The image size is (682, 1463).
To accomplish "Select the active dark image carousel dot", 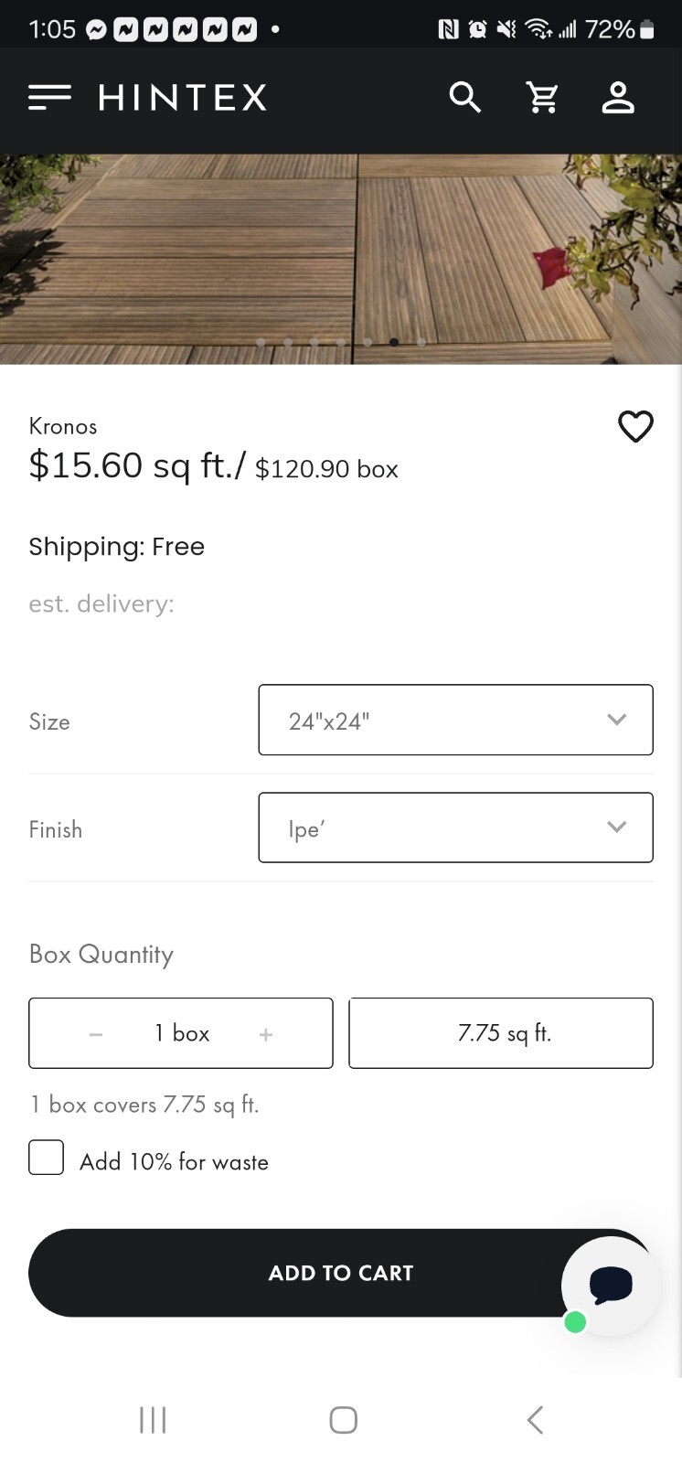I will [394, 342].
